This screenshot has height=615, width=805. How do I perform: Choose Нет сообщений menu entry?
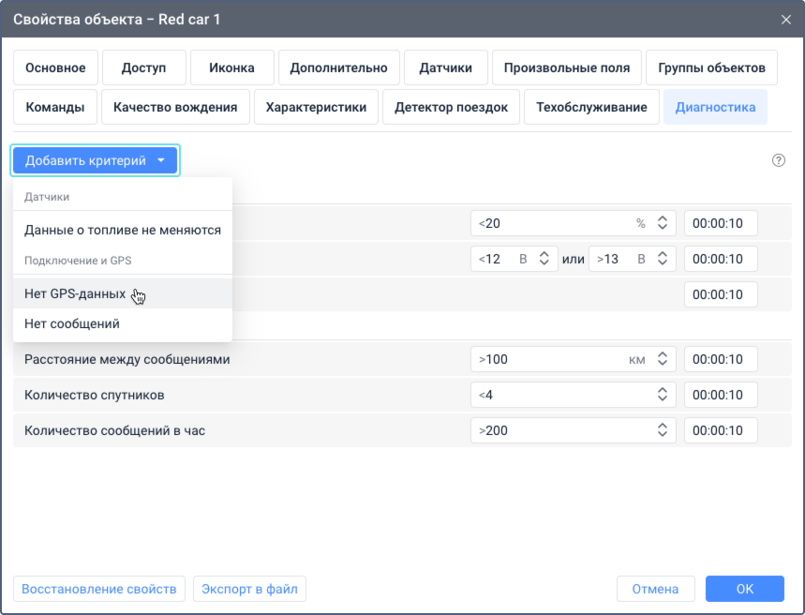pyautogui.click(x=72, y=323)
